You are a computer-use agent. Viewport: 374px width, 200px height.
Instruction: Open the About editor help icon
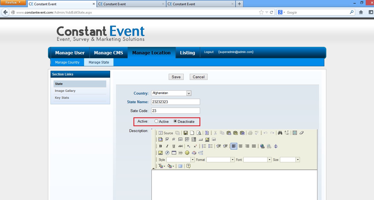(x=188, y=166)
